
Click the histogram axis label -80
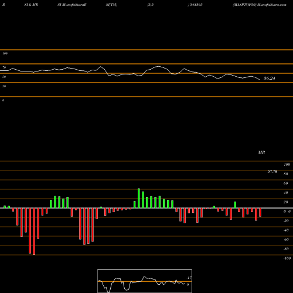286,249
